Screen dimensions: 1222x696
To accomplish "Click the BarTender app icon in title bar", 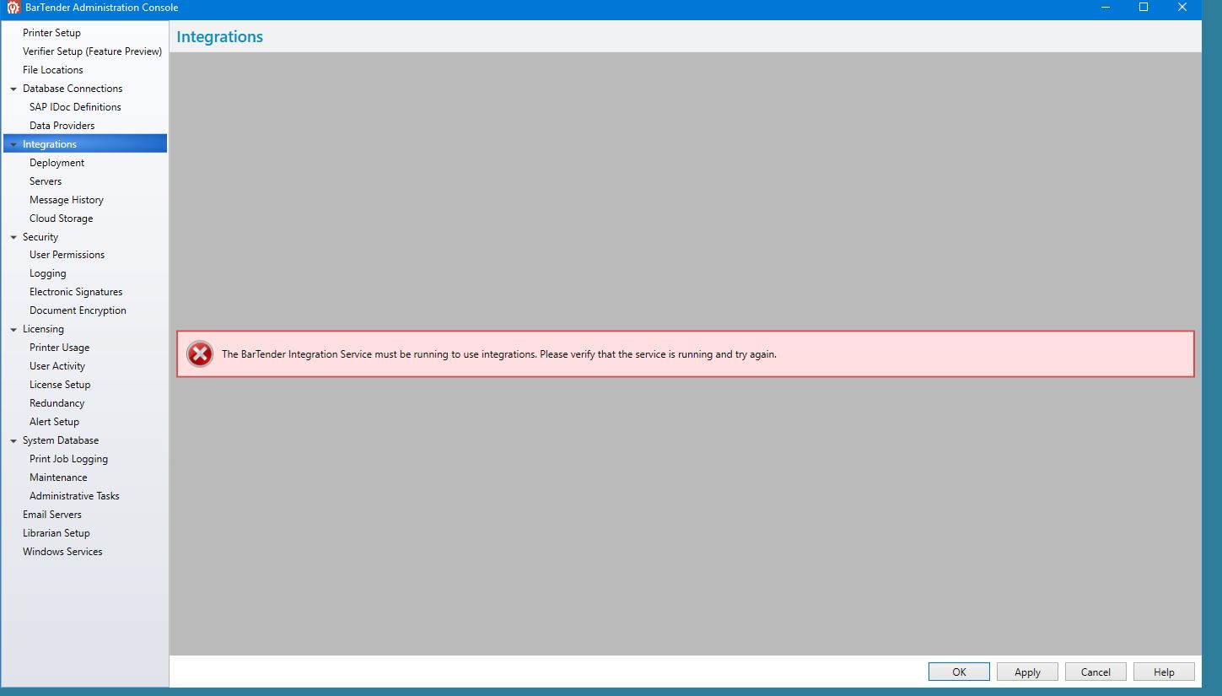I will coord(13,8).
